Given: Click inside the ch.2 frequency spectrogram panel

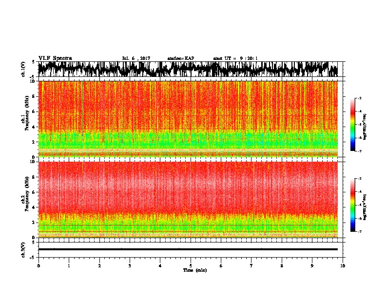Looking at the screenshot, I should click(x=188, y=200).
